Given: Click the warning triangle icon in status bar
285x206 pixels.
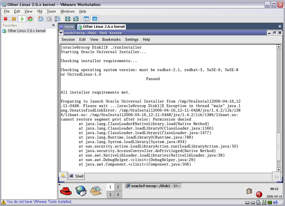Looking at the screenshot, I should [3, 202].
